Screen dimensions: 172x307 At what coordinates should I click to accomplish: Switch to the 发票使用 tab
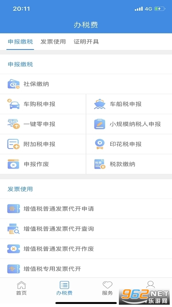click(x=53, y=42)
